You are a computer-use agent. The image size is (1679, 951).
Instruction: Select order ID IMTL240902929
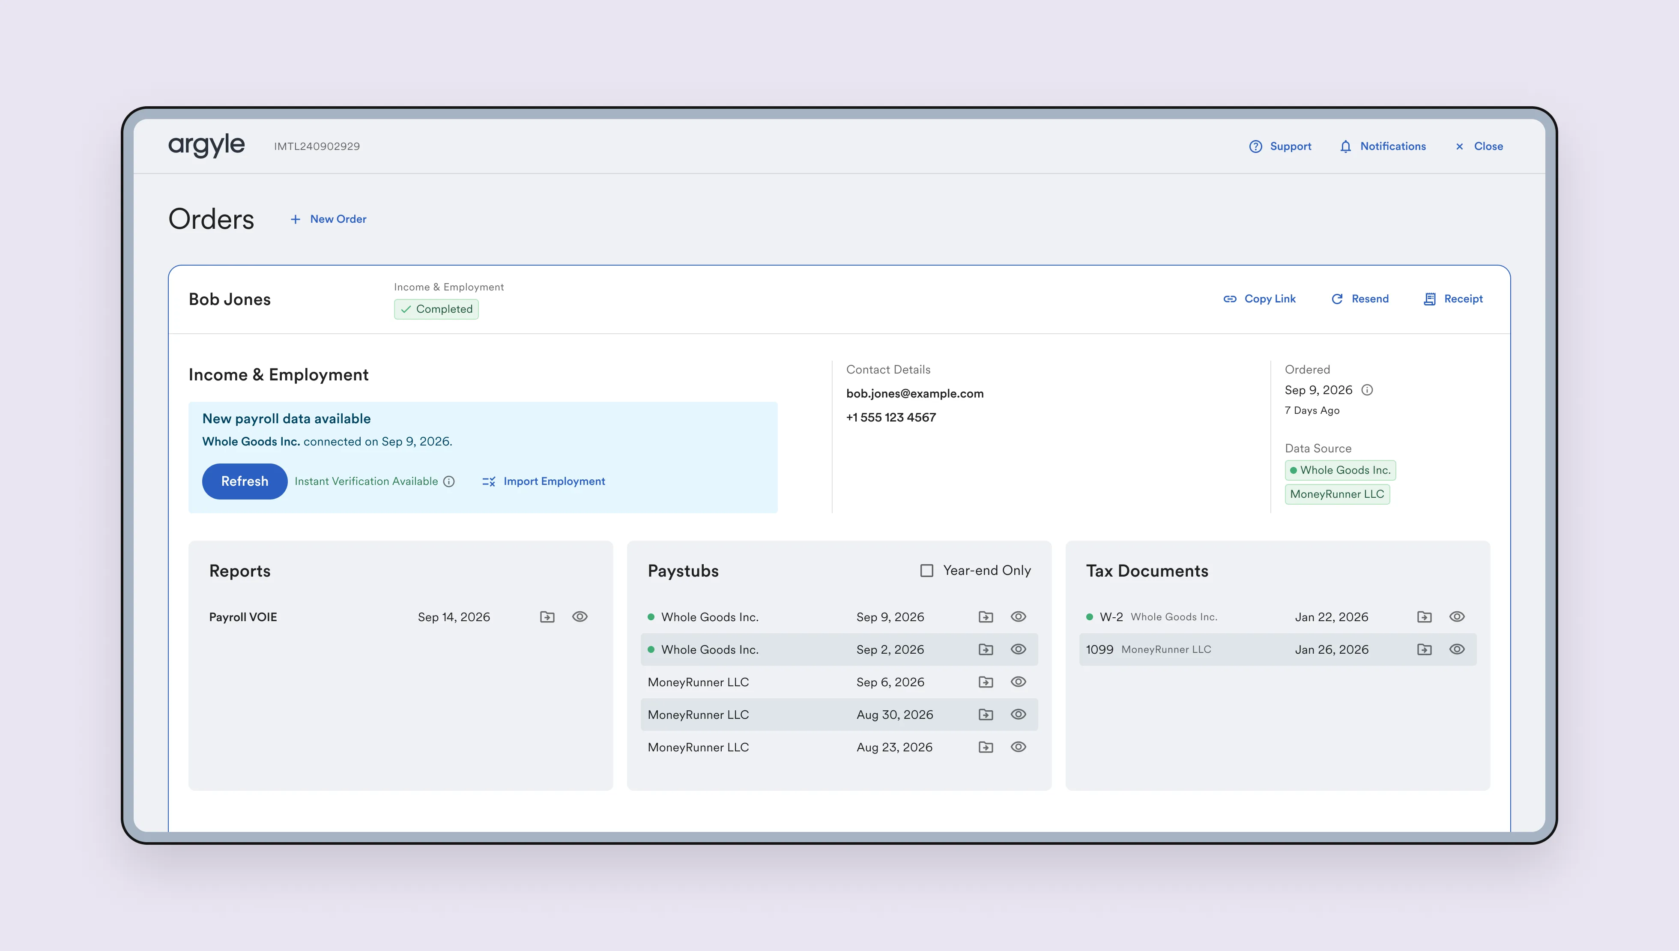tap(317, 147)
